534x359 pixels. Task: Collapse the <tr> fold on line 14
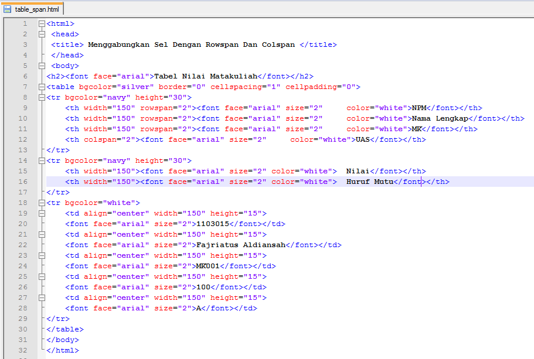click(x=41, y=160)
